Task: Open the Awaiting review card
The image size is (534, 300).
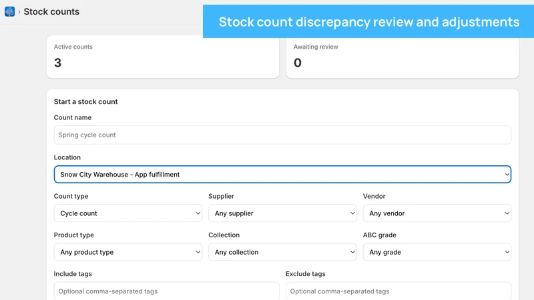Action: coord(403,58)
